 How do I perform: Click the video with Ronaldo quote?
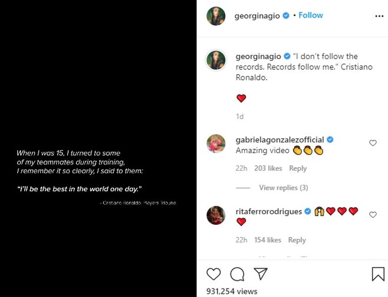[x=98, y=148]
